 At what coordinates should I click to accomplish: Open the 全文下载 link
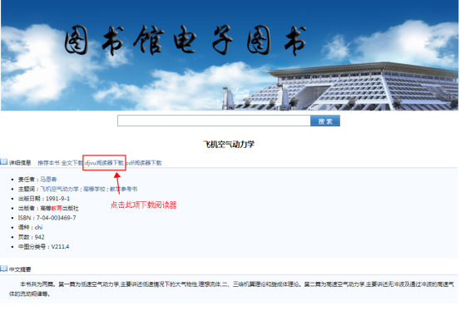click(72, 163)
